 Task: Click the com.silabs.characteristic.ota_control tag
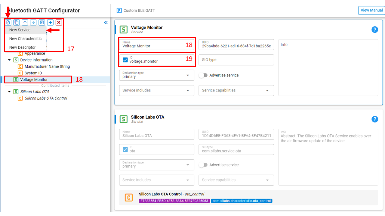pyautogui.click(x=242, y=201)
